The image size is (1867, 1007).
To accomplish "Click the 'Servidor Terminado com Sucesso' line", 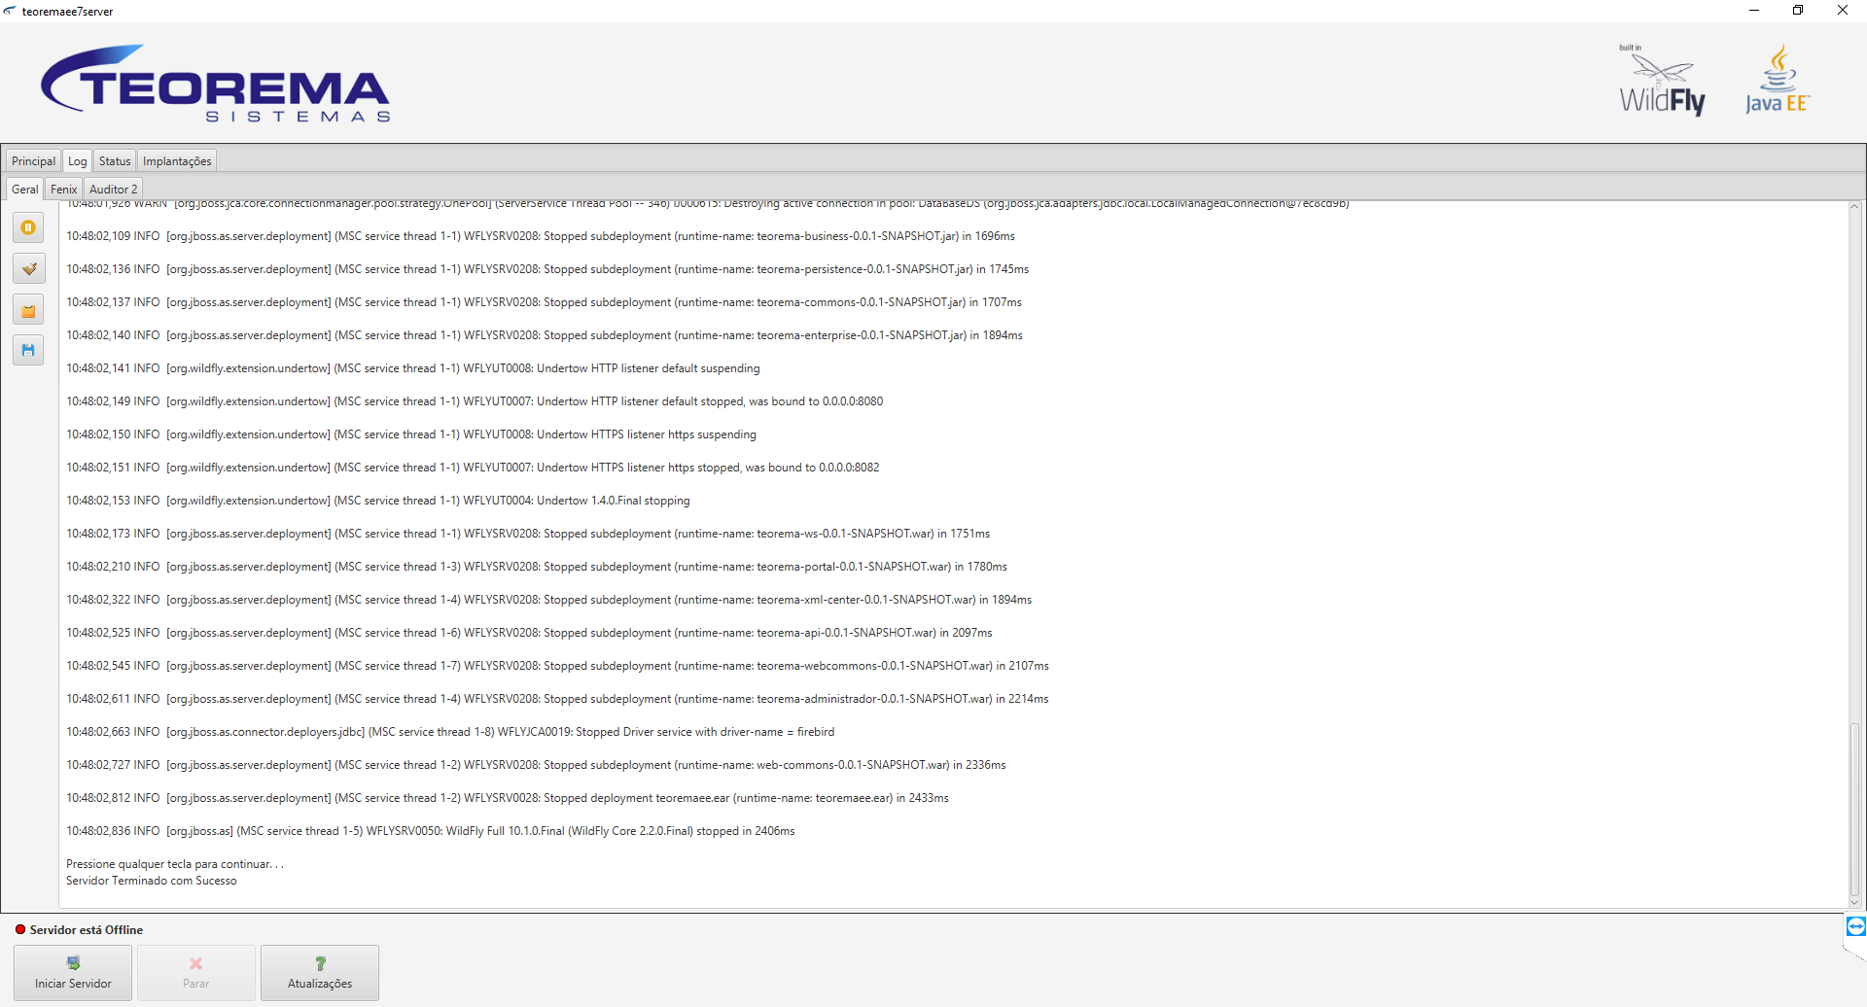I will tap(152, 881).
